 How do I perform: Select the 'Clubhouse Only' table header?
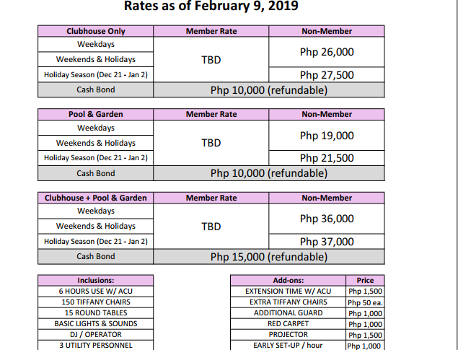click(96, 32)
